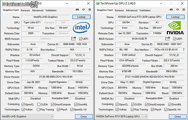Screen dimensions: 188x120
Task: Click the BIOS share icon in the Intel window
Action: point(74,39)
